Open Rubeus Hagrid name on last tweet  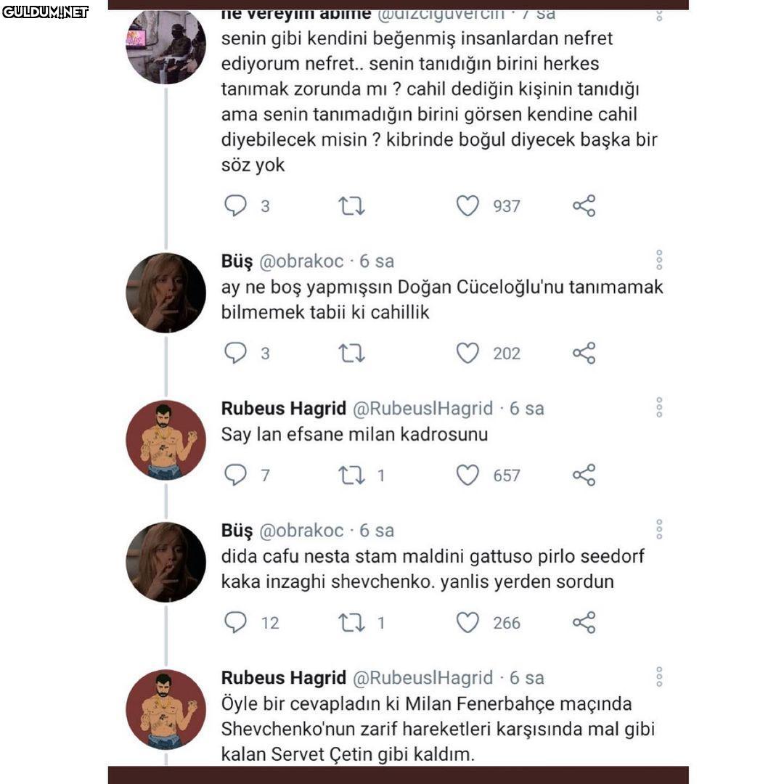284,678
